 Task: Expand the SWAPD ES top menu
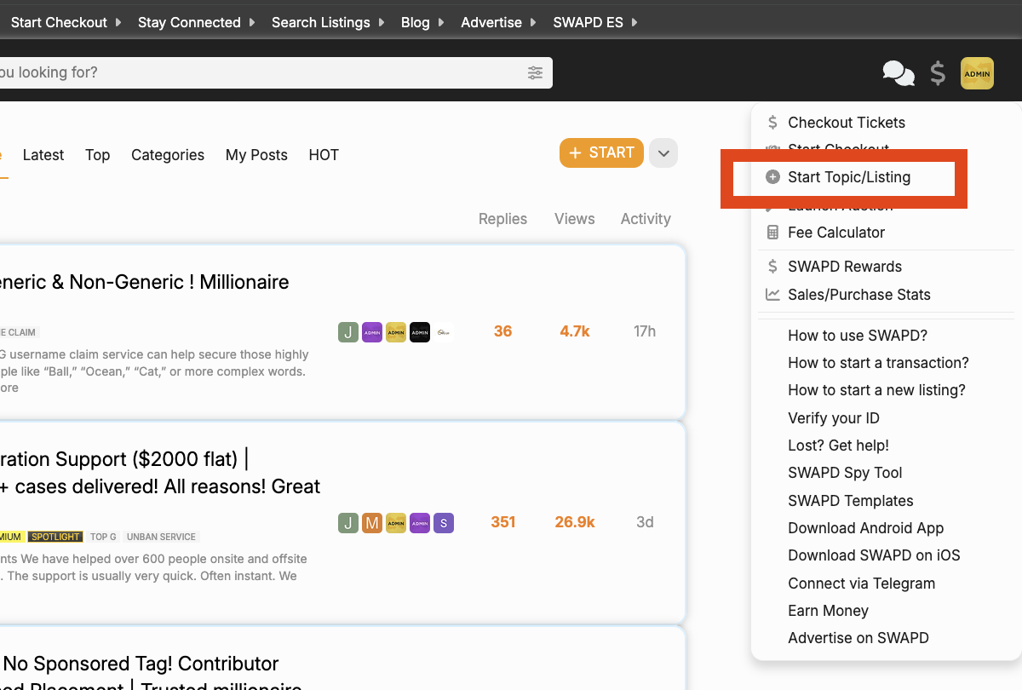595,22
